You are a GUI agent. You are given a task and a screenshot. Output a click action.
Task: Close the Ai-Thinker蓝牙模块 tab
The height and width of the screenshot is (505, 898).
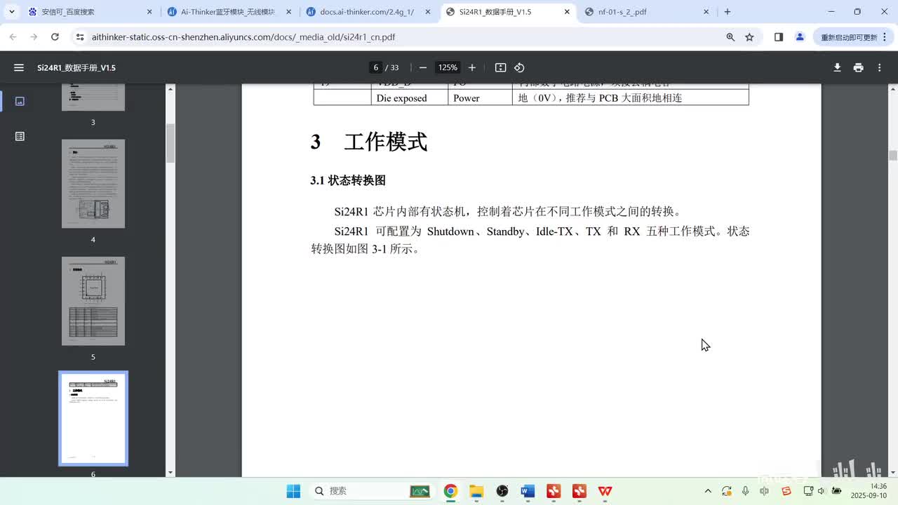click(288, 12)
